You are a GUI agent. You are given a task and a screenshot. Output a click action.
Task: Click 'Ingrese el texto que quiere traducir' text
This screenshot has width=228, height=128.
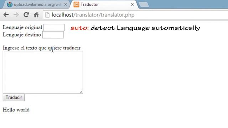pos(42,48)
